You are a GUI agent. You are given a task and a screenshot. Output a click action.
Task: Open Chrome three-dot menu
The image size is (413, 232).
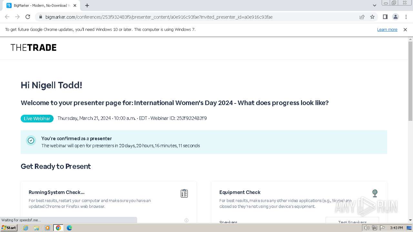(406, 17)
